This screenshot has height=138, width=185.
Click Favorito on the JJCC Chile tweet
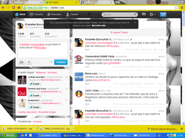coord(150,104)
